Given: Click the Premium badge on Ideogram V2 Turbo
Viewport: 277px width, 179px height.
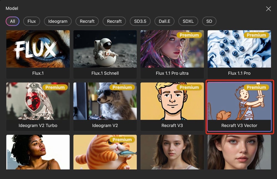Looking at the screenshot, I should click(x=55, y=87).
